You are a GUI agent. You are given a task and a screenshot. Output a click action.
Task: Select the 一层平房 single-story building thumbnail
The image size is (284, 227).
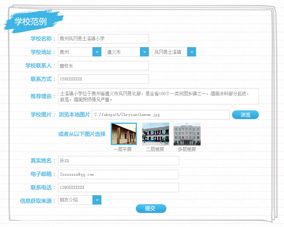pos(124,134)
